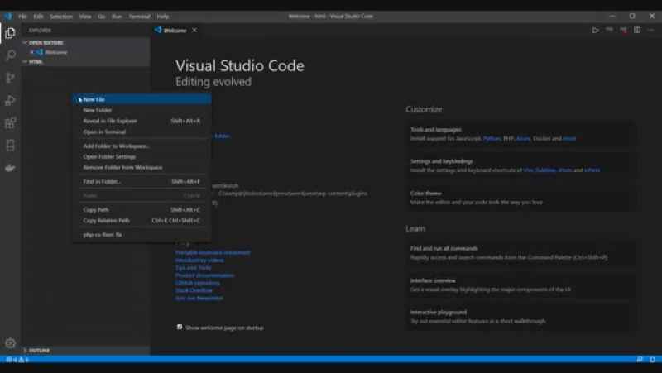Viewport: 662px width, 373px height.
Task: Choose Add Folder to Workspace
Action: (142, 146)
